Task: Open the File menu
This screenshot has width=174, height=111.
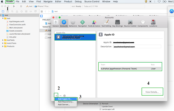Action: (17, 2)
